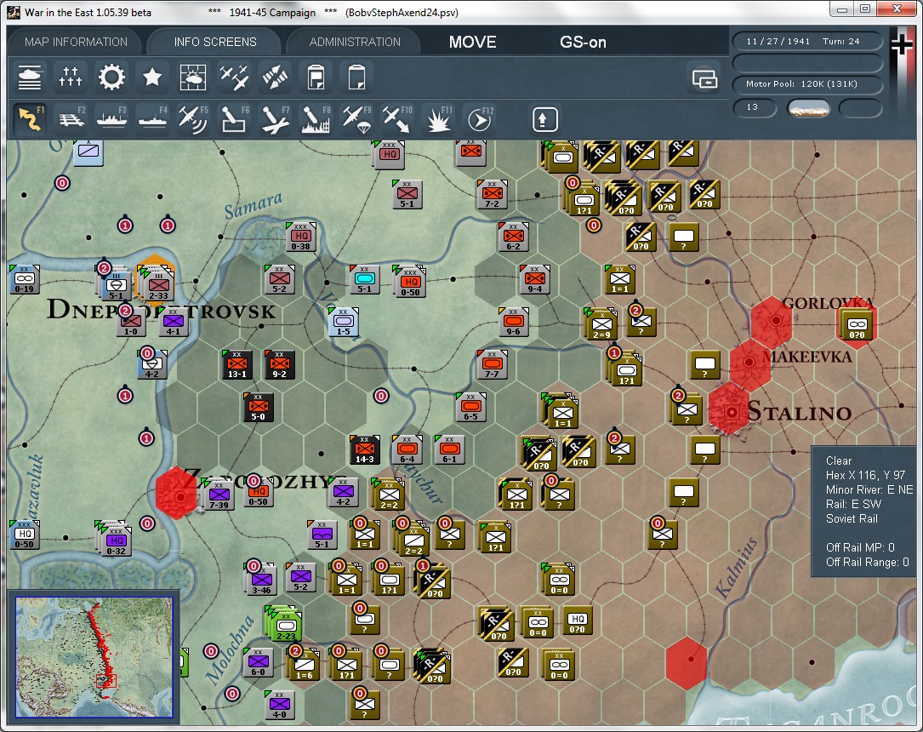
Task: Select the Soviet HQ 0?0 counter
Action: coord(577,620)
